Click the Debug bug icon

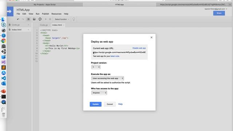[x=50, y=19]
